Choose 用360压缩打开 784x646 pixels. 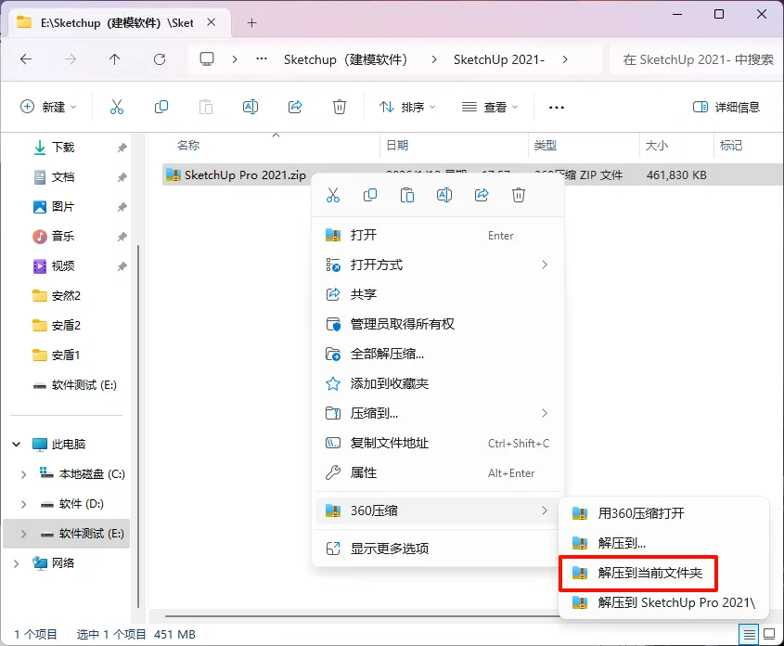pos(663,513)
